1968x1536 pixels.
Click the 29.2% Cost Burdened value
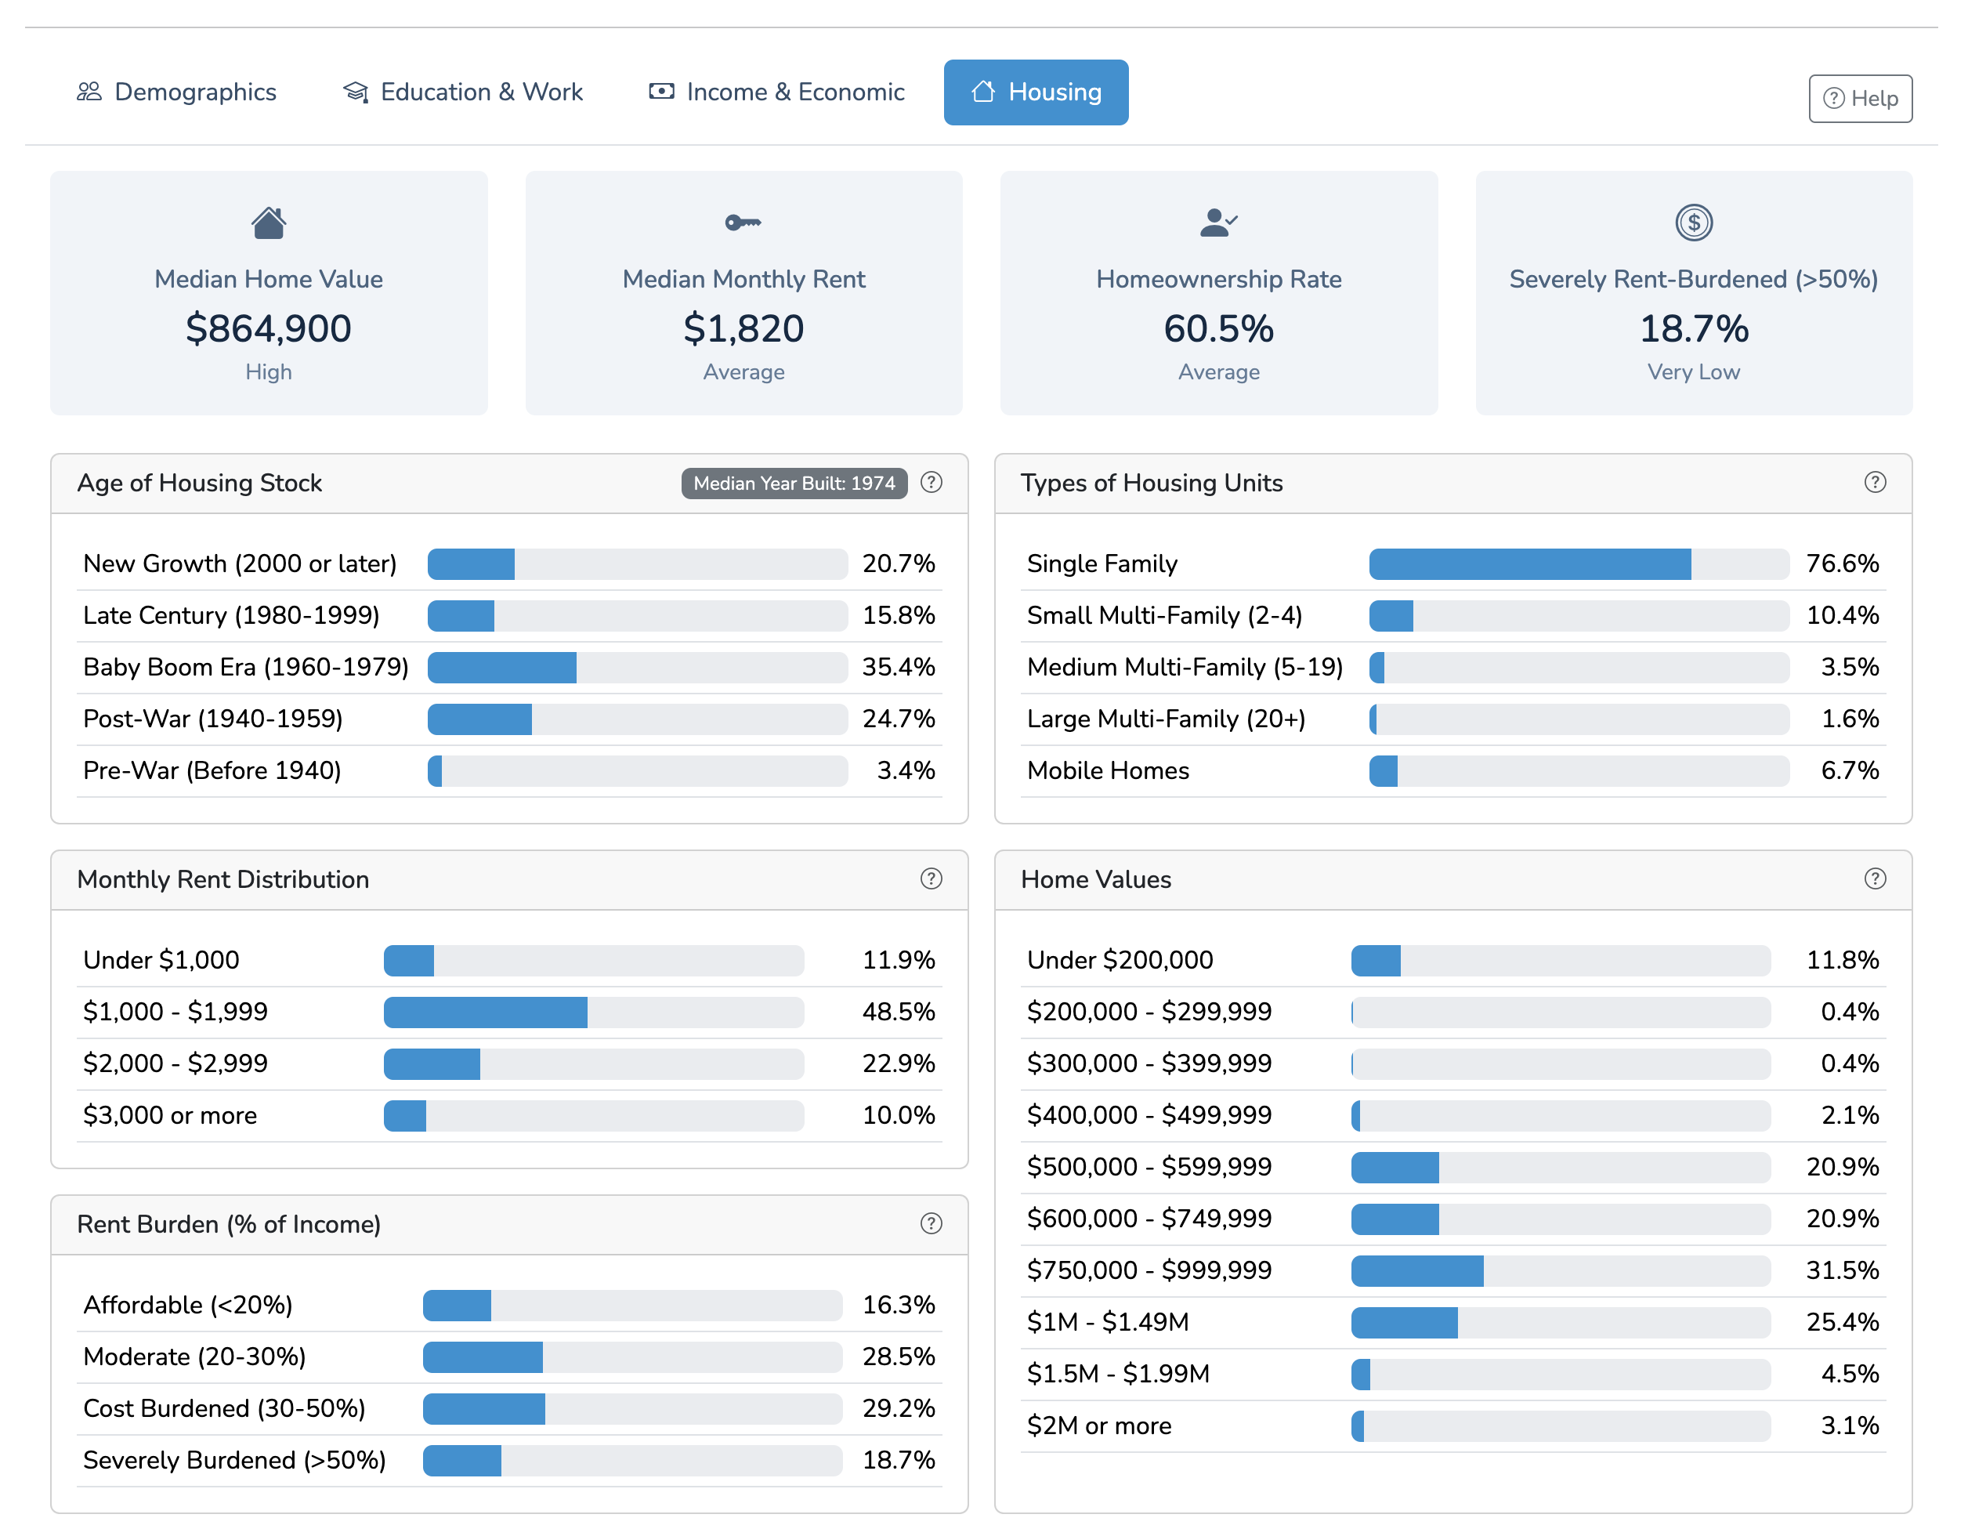click(x=899, y=1409)
